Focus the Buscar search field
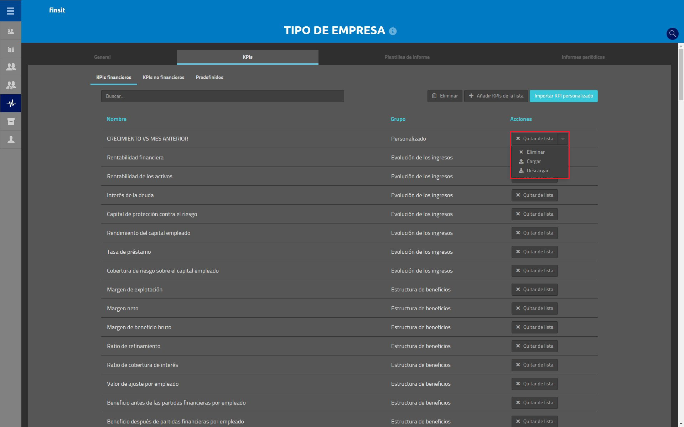Image resolution: width=684 pixels, height=427 pixels. pos(223,96)
